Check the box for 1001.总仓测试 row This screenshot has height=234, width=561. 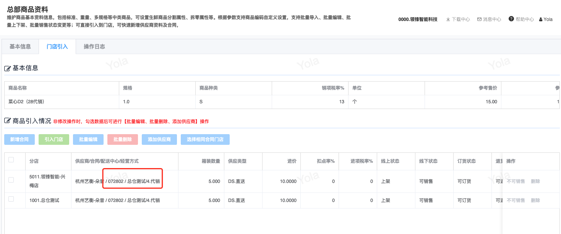[11, 199]
